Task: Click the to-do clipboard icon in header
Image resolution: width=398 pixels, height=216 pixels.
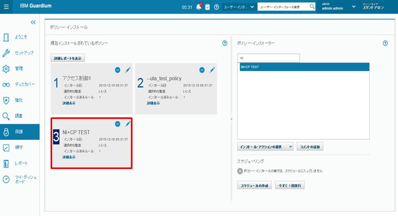Action: 207,7
